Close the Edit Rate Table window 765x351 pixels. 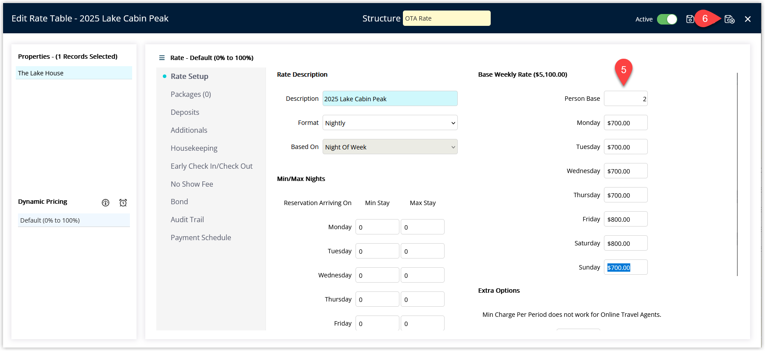point(748,19)
